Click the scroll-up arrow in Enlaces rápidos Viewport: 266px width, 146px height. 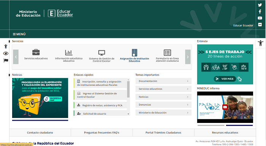click(x=128, y=79)
